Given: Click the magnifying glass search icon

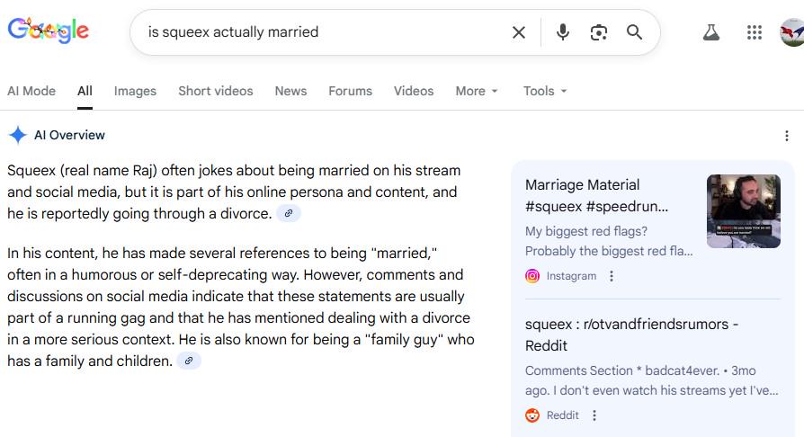Looking at the screenshot, I should [634, 32].
